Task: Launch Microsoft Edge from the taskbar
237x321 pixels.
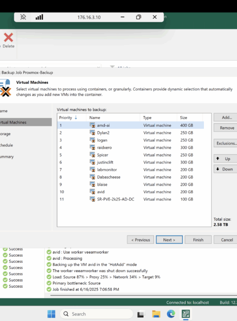Action: click(x=171, y=314)
